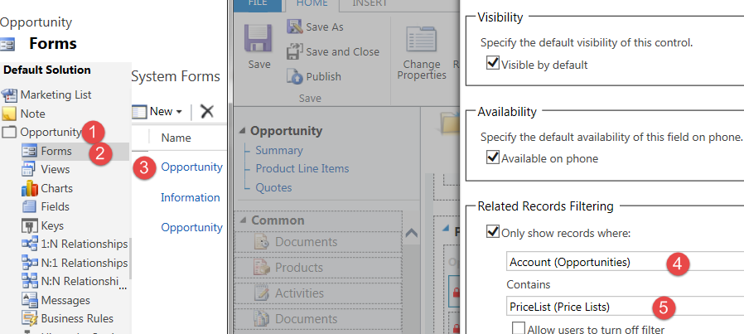The height and width of the screenshot is (334, 744).
Task: Uncheck Only show records where
Action: 493,232
